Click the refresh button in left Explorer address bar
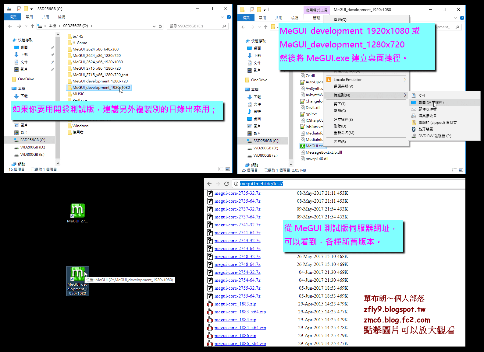Image resolution: width=484 pixels, height=352 pixels. click(x=160, y=26)
